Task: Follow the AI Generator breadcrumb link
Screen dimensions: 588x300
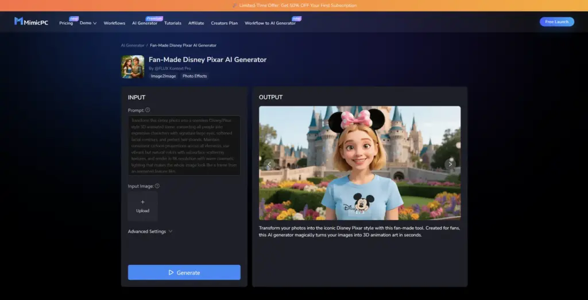Action: click(x=133, y=45)
